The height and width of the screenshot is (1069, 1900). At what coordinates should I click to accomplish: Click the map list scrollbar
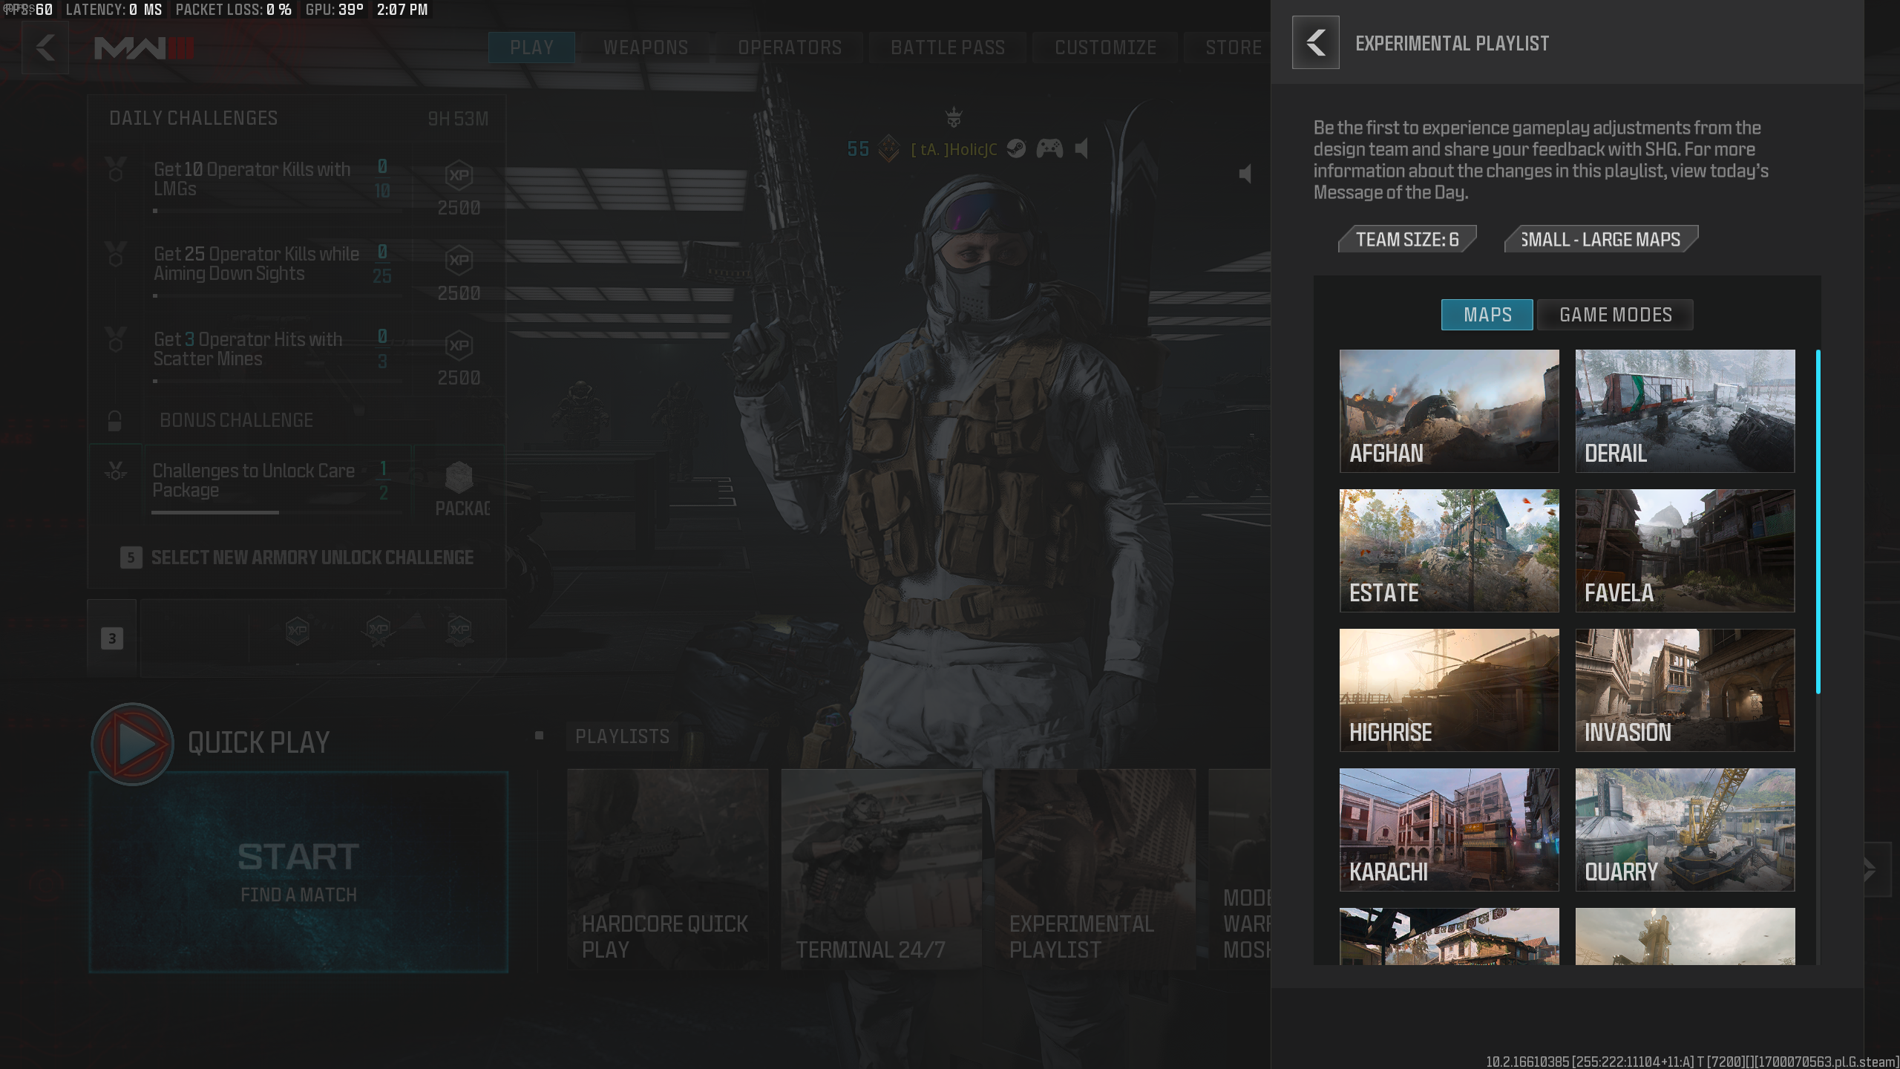click(x=1818, y=521)
